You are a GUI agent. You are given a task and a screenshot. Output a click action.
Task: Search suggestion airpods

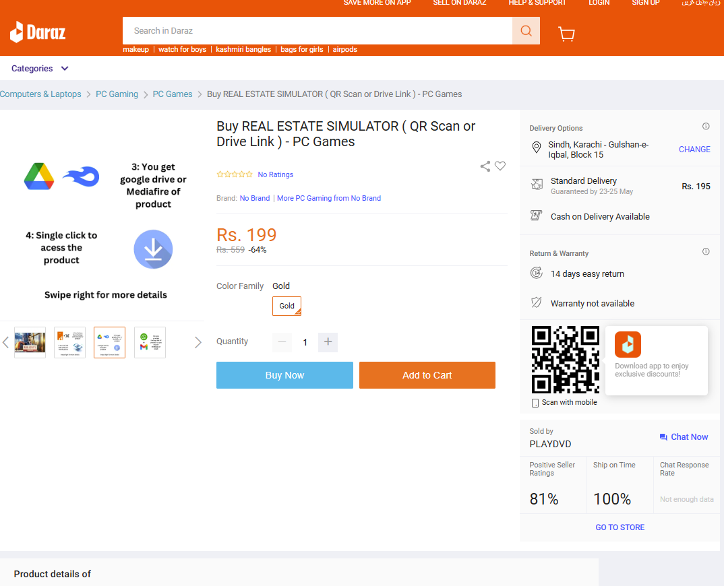pyautogui.click(x=345, y=49)
